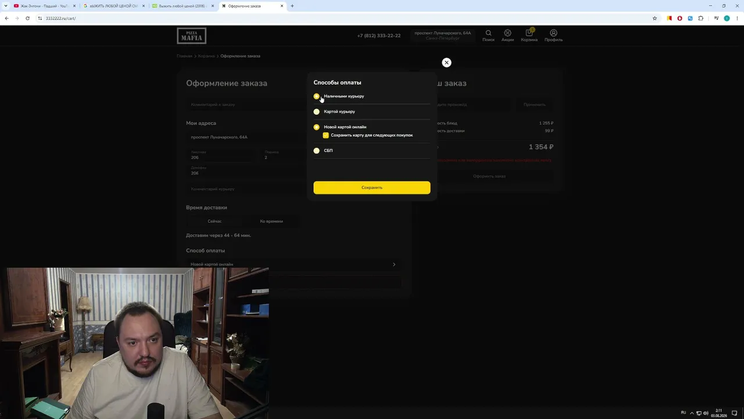Go to Корзина breadcrumb link

point(206,56)
